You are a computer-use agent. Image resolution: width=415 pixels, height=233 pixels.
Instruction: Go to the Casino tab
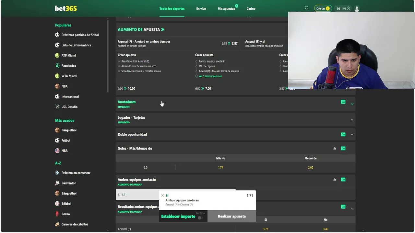coord(251,9)
